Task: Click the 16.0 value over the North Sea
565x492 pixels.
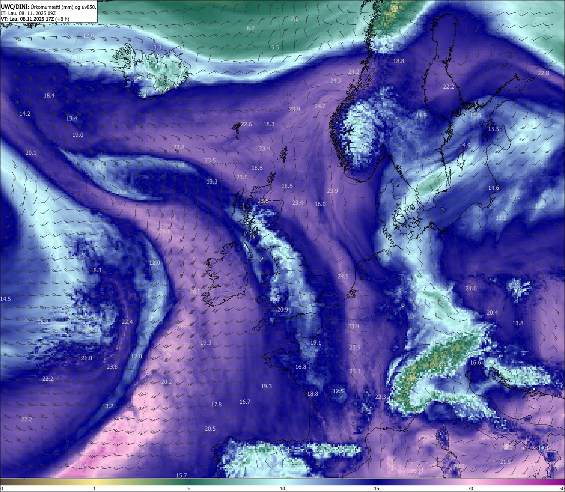Action: (x=320, y=204)
